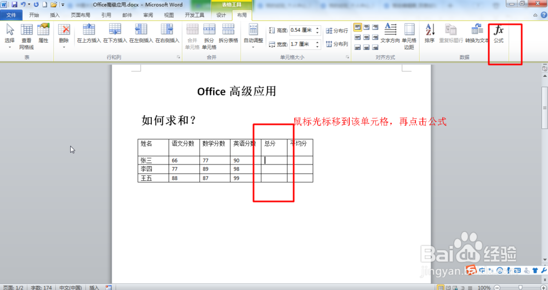Screen dimensions: 548x290
Task: Click 合并单元格 merge cells
Action: [192, 36]
